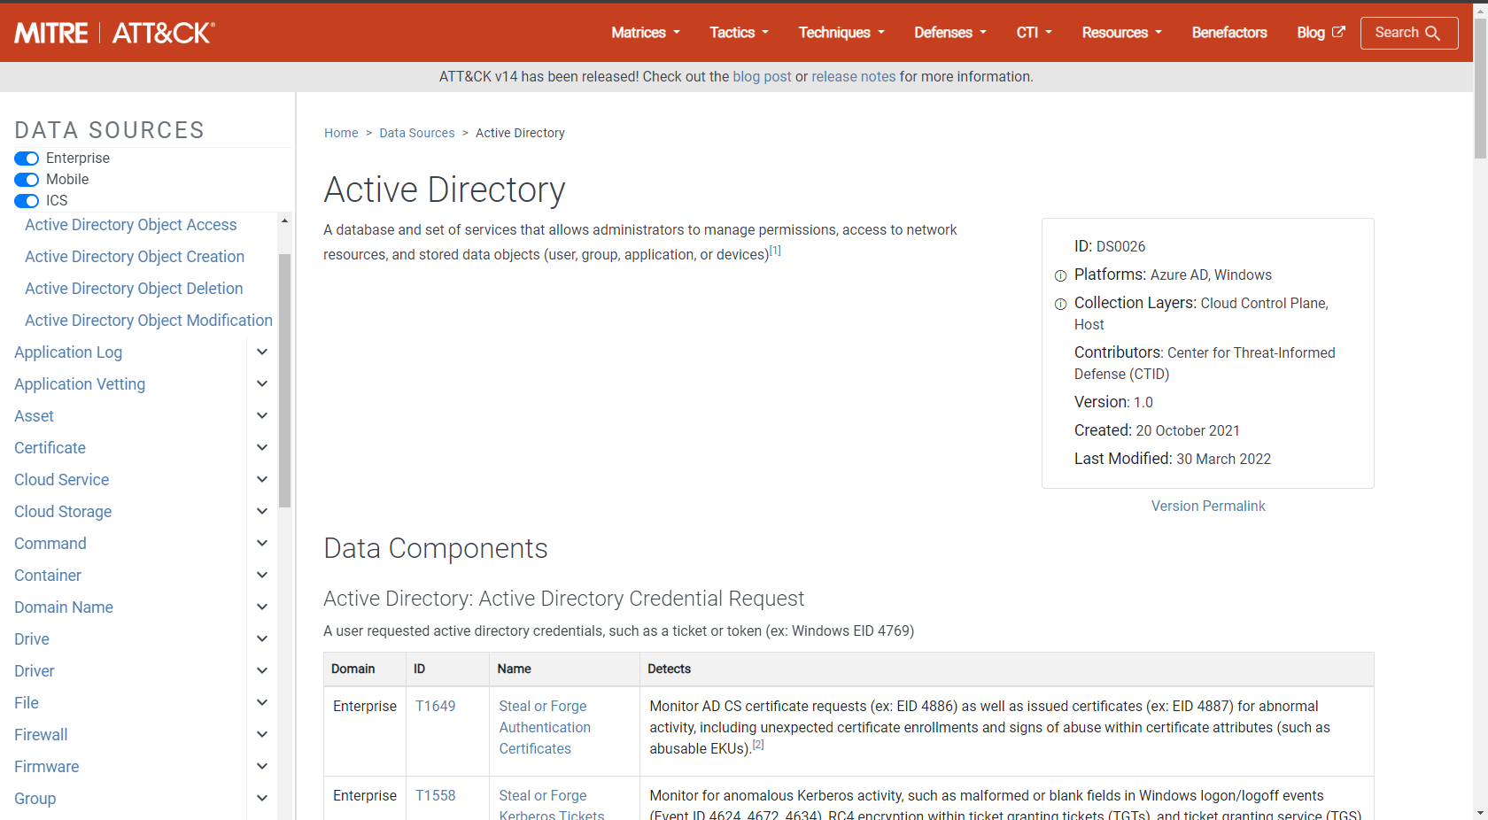Click the page scroll down arrow
The image size is (1488, 820).
click(x=1480, y=813)
